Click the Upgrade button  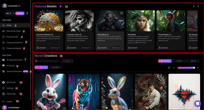(20, 13)
